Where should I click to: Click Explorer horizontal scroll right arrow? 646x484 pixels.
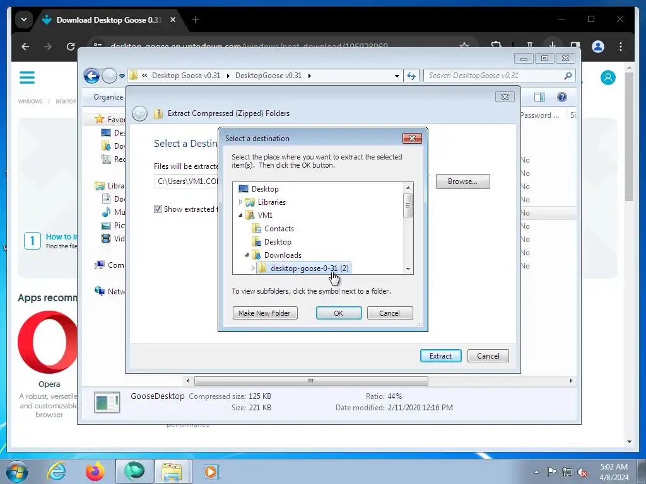point(571,381)
